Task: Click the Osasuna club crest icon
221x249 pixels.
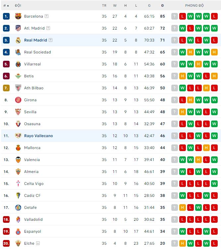Action: (x=18, y=124)
